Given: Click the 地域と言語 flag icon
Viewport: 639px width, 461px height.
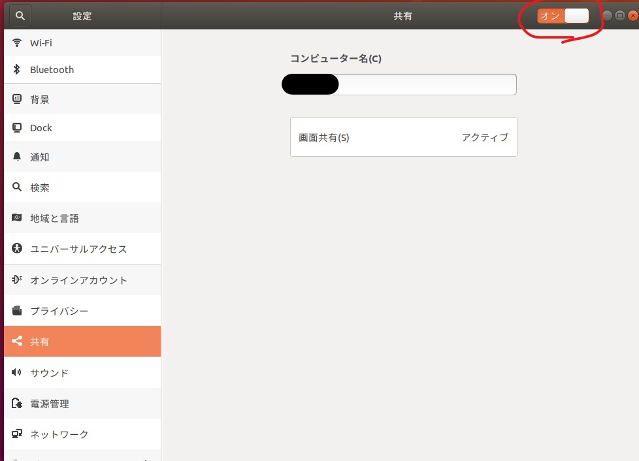Looking at the screenshot, I should pos(17,218).
